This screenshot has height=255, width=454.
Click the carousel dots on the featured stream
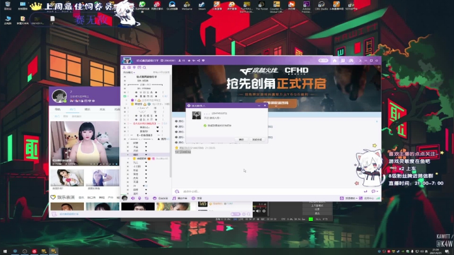pyautogui.click(x=103, y=164)
